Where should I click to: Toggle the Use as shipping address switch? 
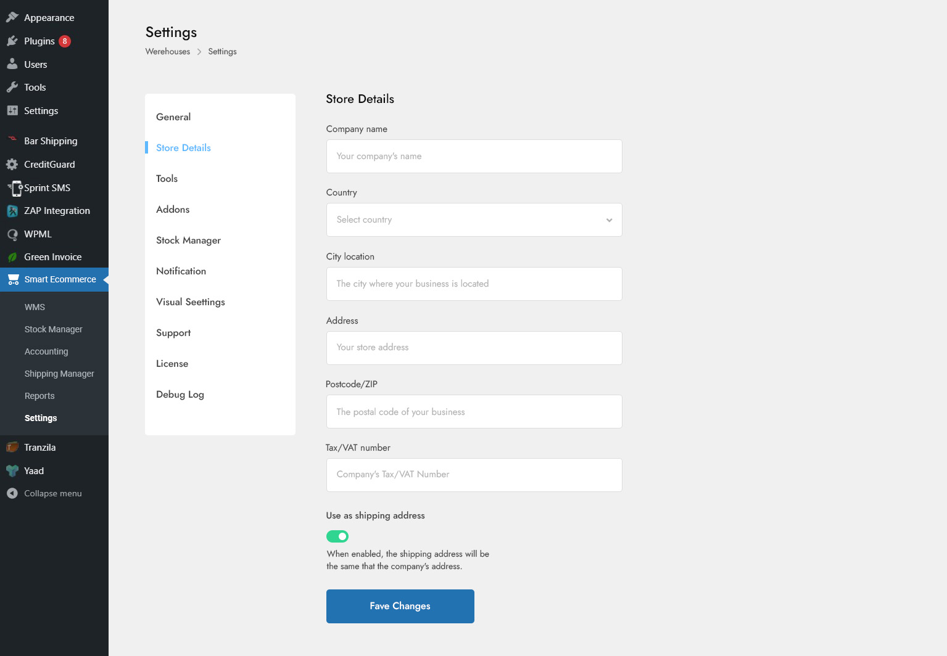point(337,536)
